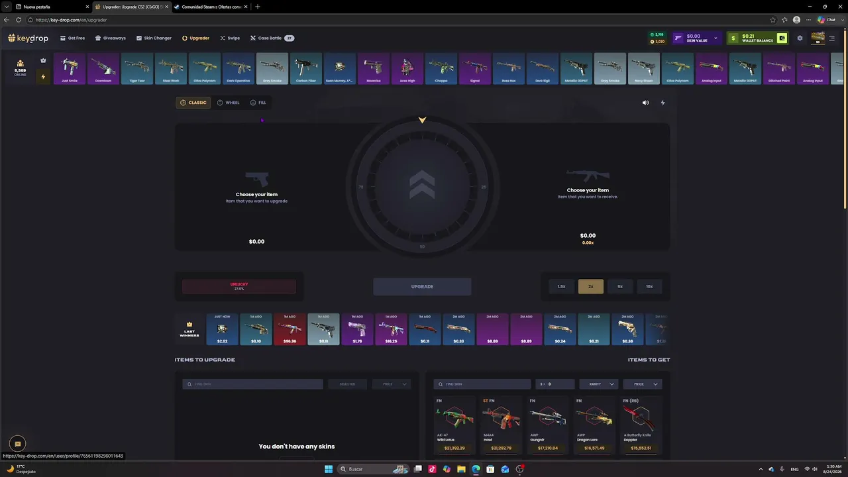The height and width of the screenshot is (477, 848).
Task: Click the wallet balance deposit button
Action: (x=782, y=38)
